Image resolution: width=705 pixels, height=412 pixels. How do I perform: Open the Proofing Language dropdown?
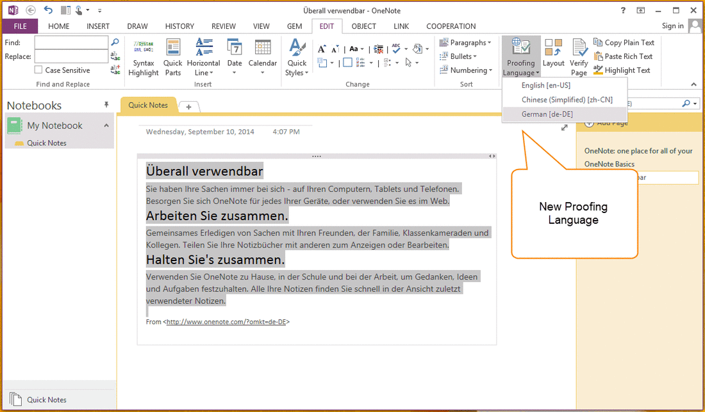(x=521, y=57)
